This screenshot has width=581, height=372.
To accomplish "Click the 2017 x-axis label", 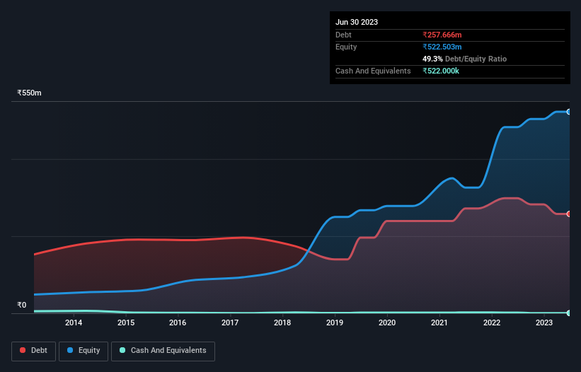I will (230, 322).
